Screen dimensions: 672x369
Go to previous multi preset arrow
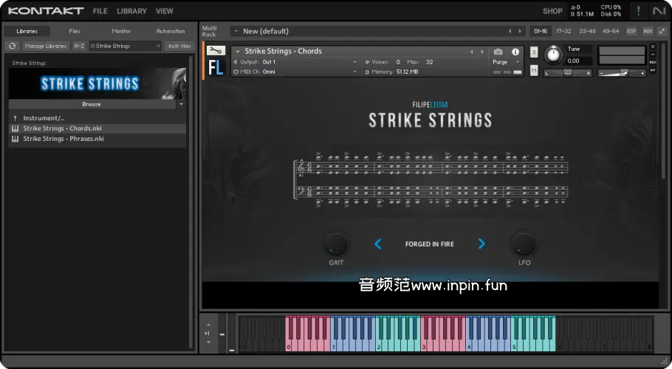pyautogui.click(x=510, y=31)
